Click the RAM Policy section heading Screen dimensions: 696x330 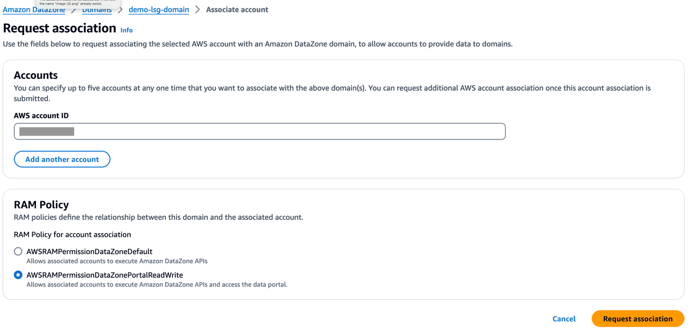pos(41,205)
